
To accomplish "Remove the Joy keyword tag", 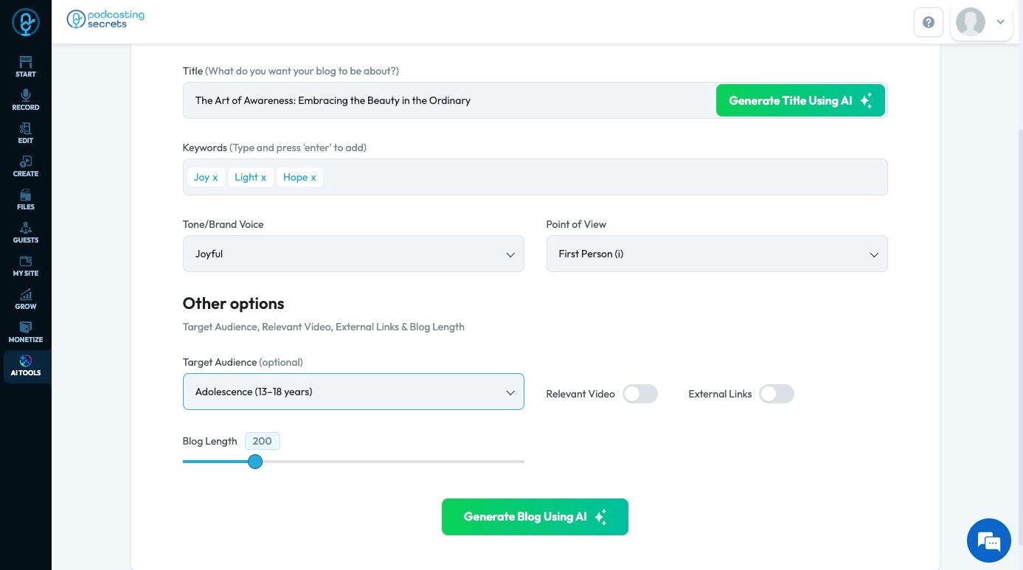I will (215, 178).
